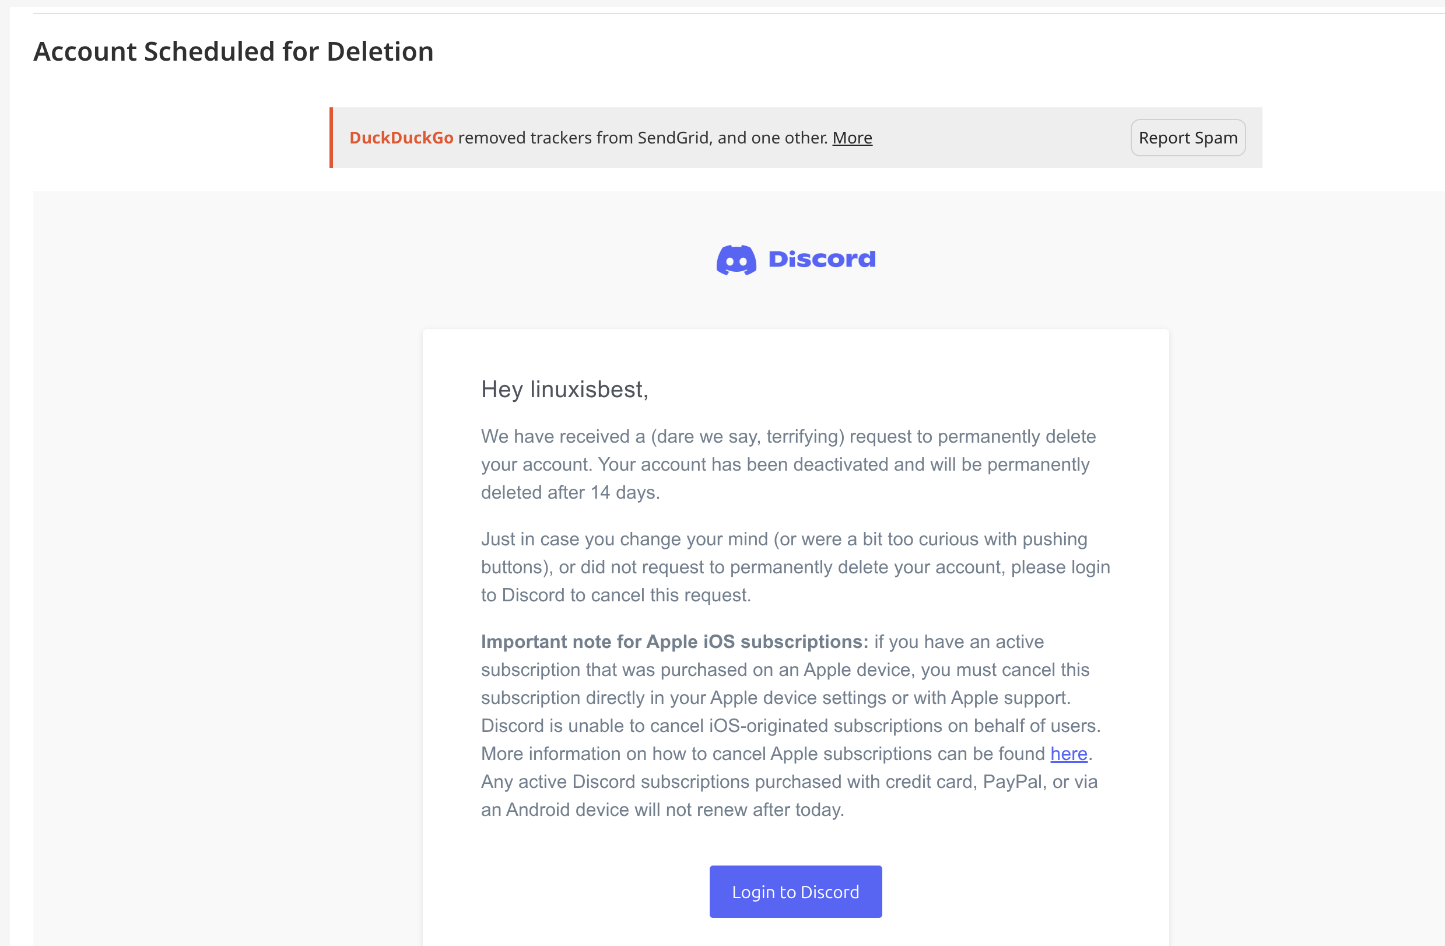
Task: Click the Account Scheduled for Deletion heading
Action: [233, 51]
